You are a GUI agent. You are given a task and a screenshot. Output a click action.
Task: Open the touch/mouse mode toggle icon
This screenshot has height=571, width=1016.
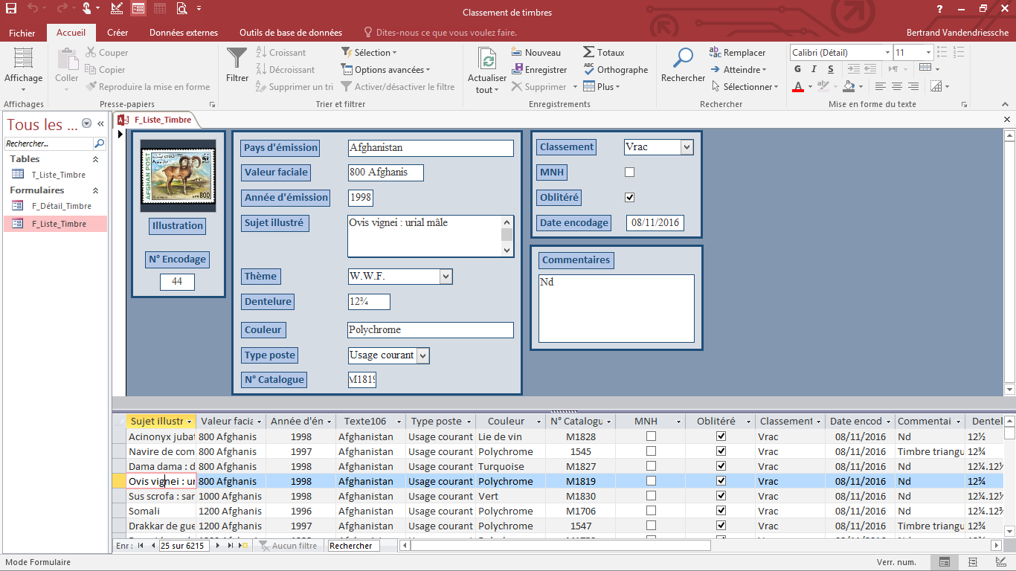pyautogui.click(x=87, y=9)
